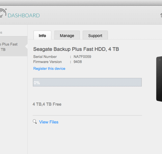Click the black drive image thumbnail

point(159,79)
